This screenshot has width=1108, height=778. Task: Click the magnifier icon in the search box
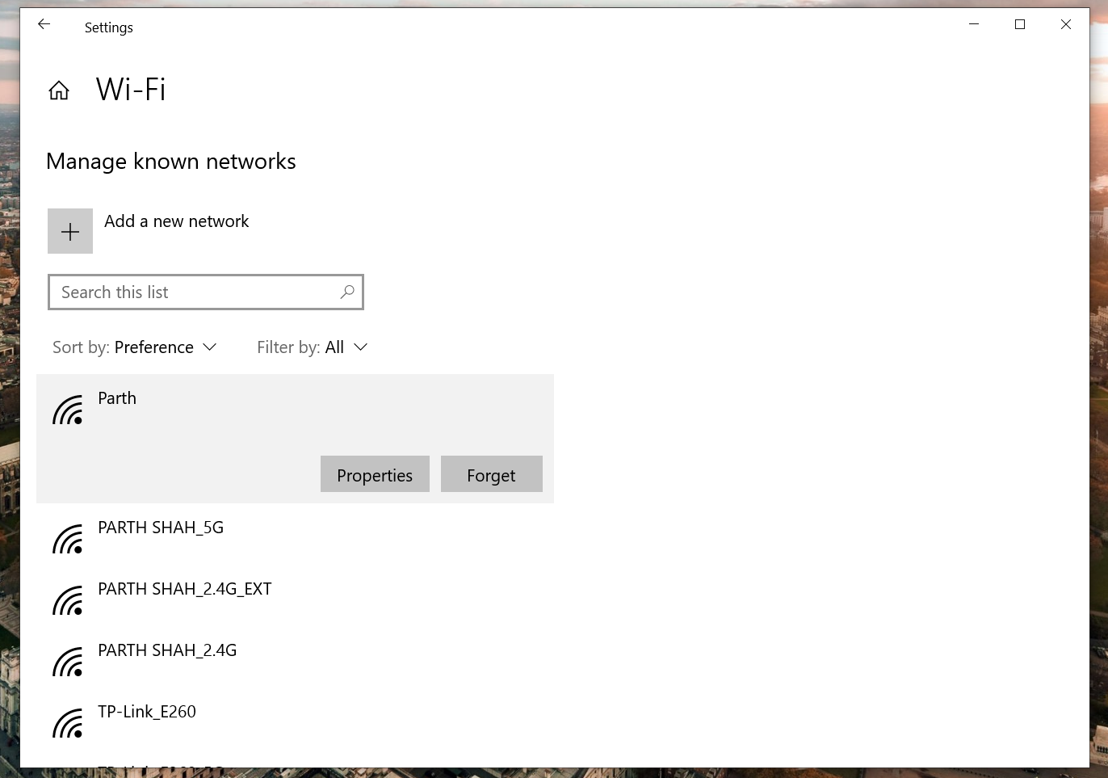(x=347, y=292)
